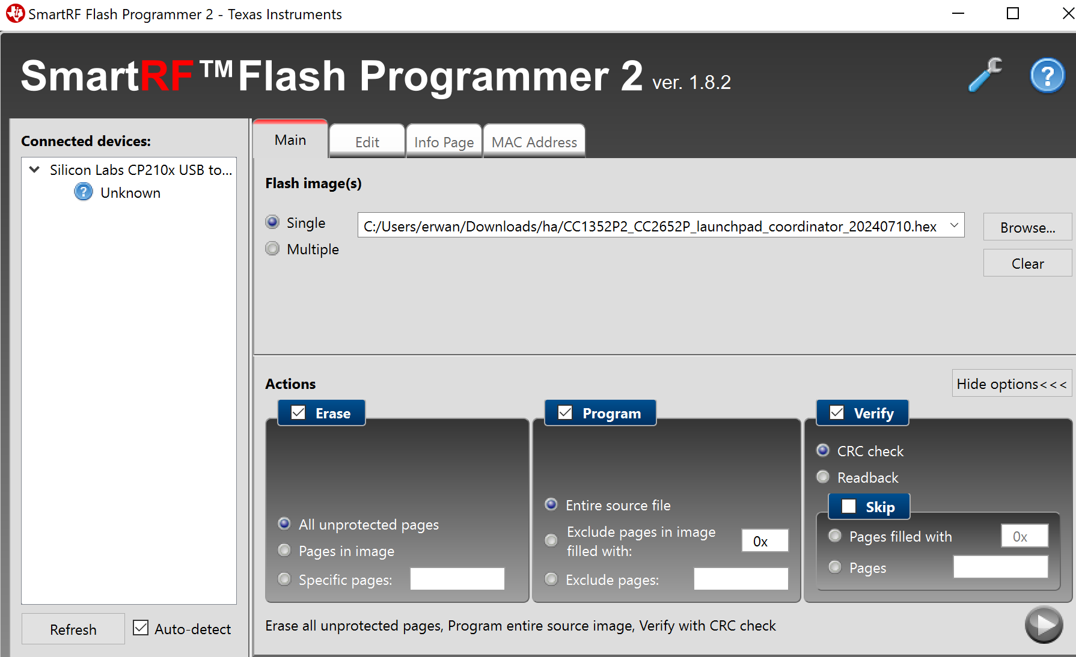Select the skip Pages option

pos(835,567)
